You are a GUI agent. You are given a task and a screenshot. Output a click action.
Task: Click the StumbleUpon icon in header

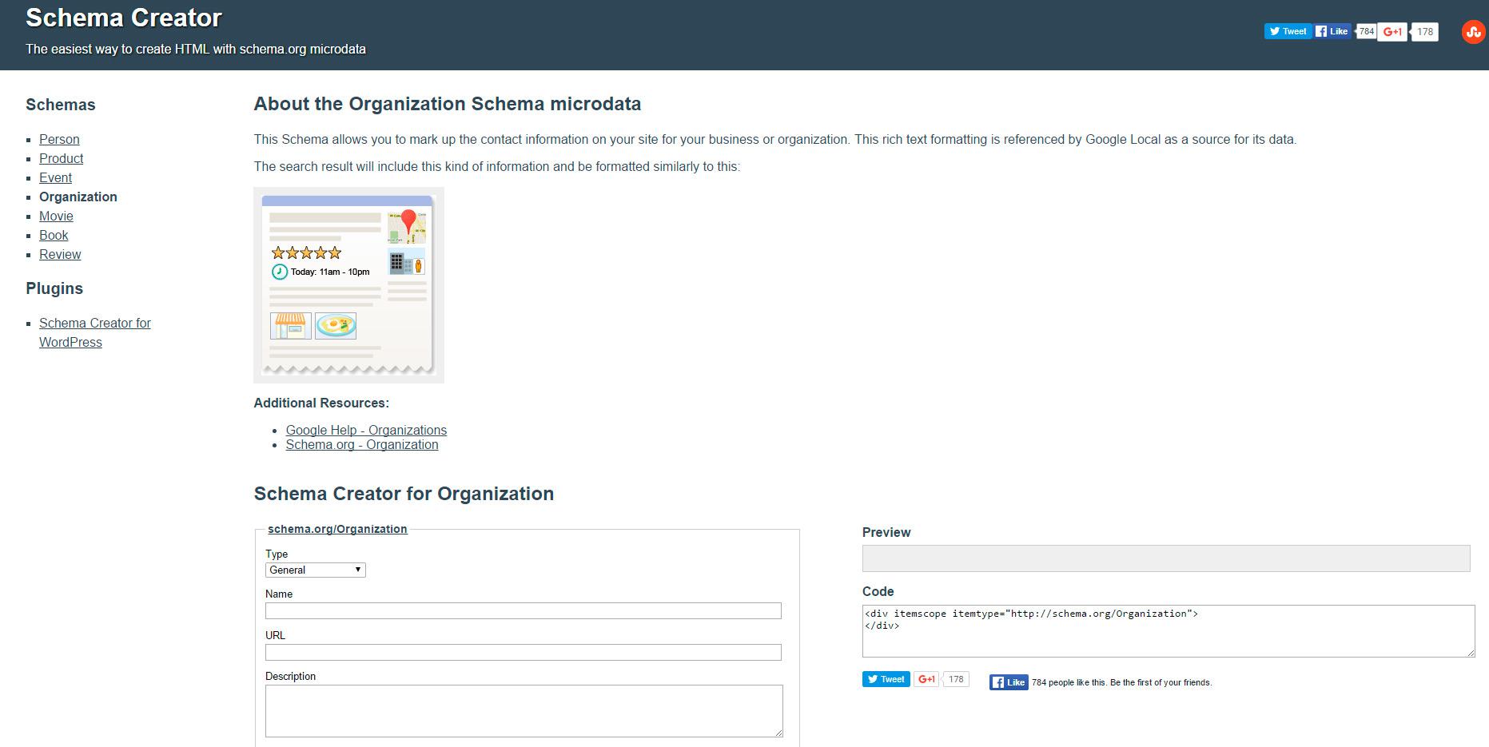[1473, 32]
